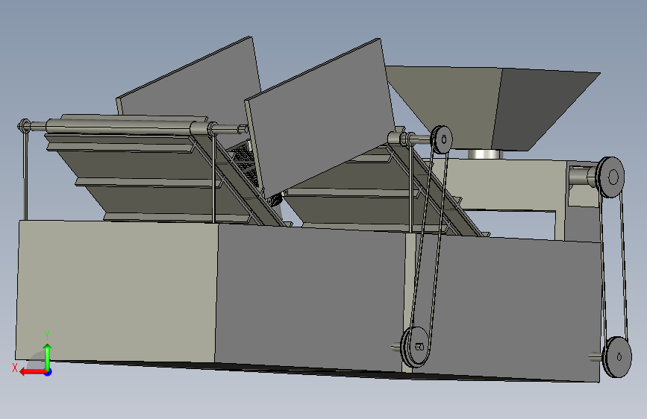The width and height of the screenshot is (647, 419).
Task: Select the long horizontal roller shaft at top left
Action: pos(119,126)
